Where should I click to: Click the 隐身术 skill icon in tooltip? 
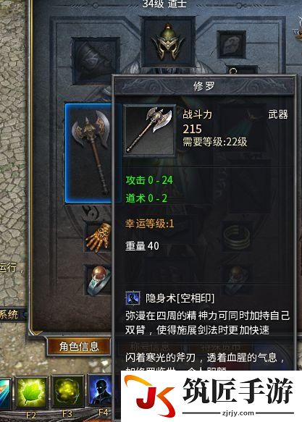[133, 298]
